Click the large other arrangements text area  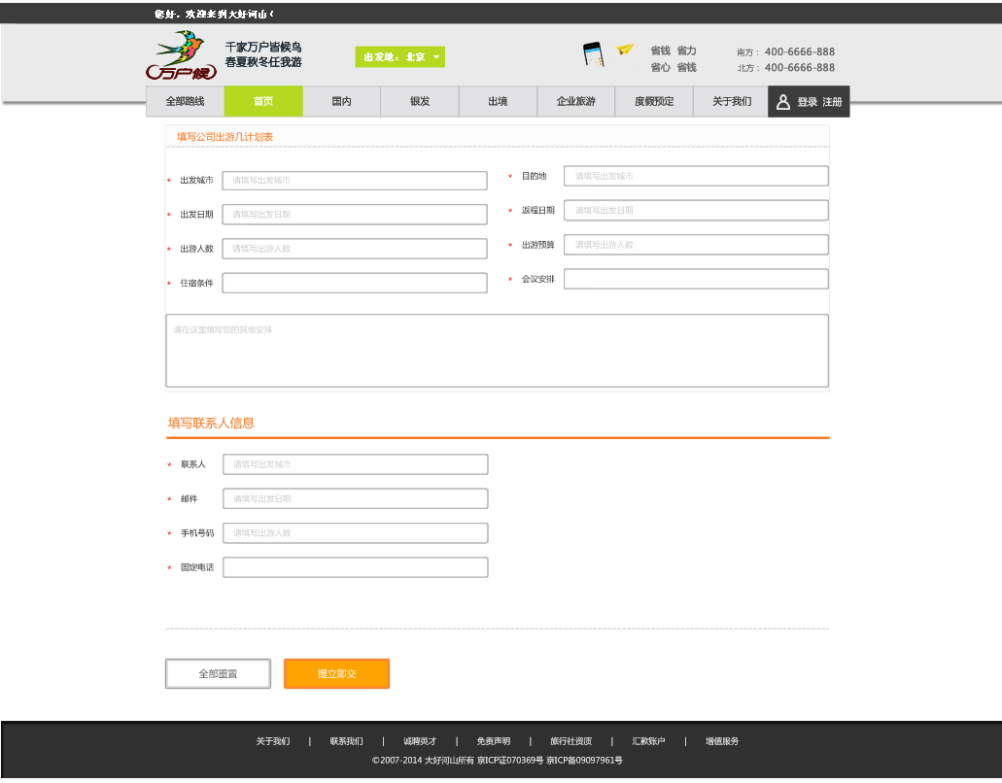(497, 351)
